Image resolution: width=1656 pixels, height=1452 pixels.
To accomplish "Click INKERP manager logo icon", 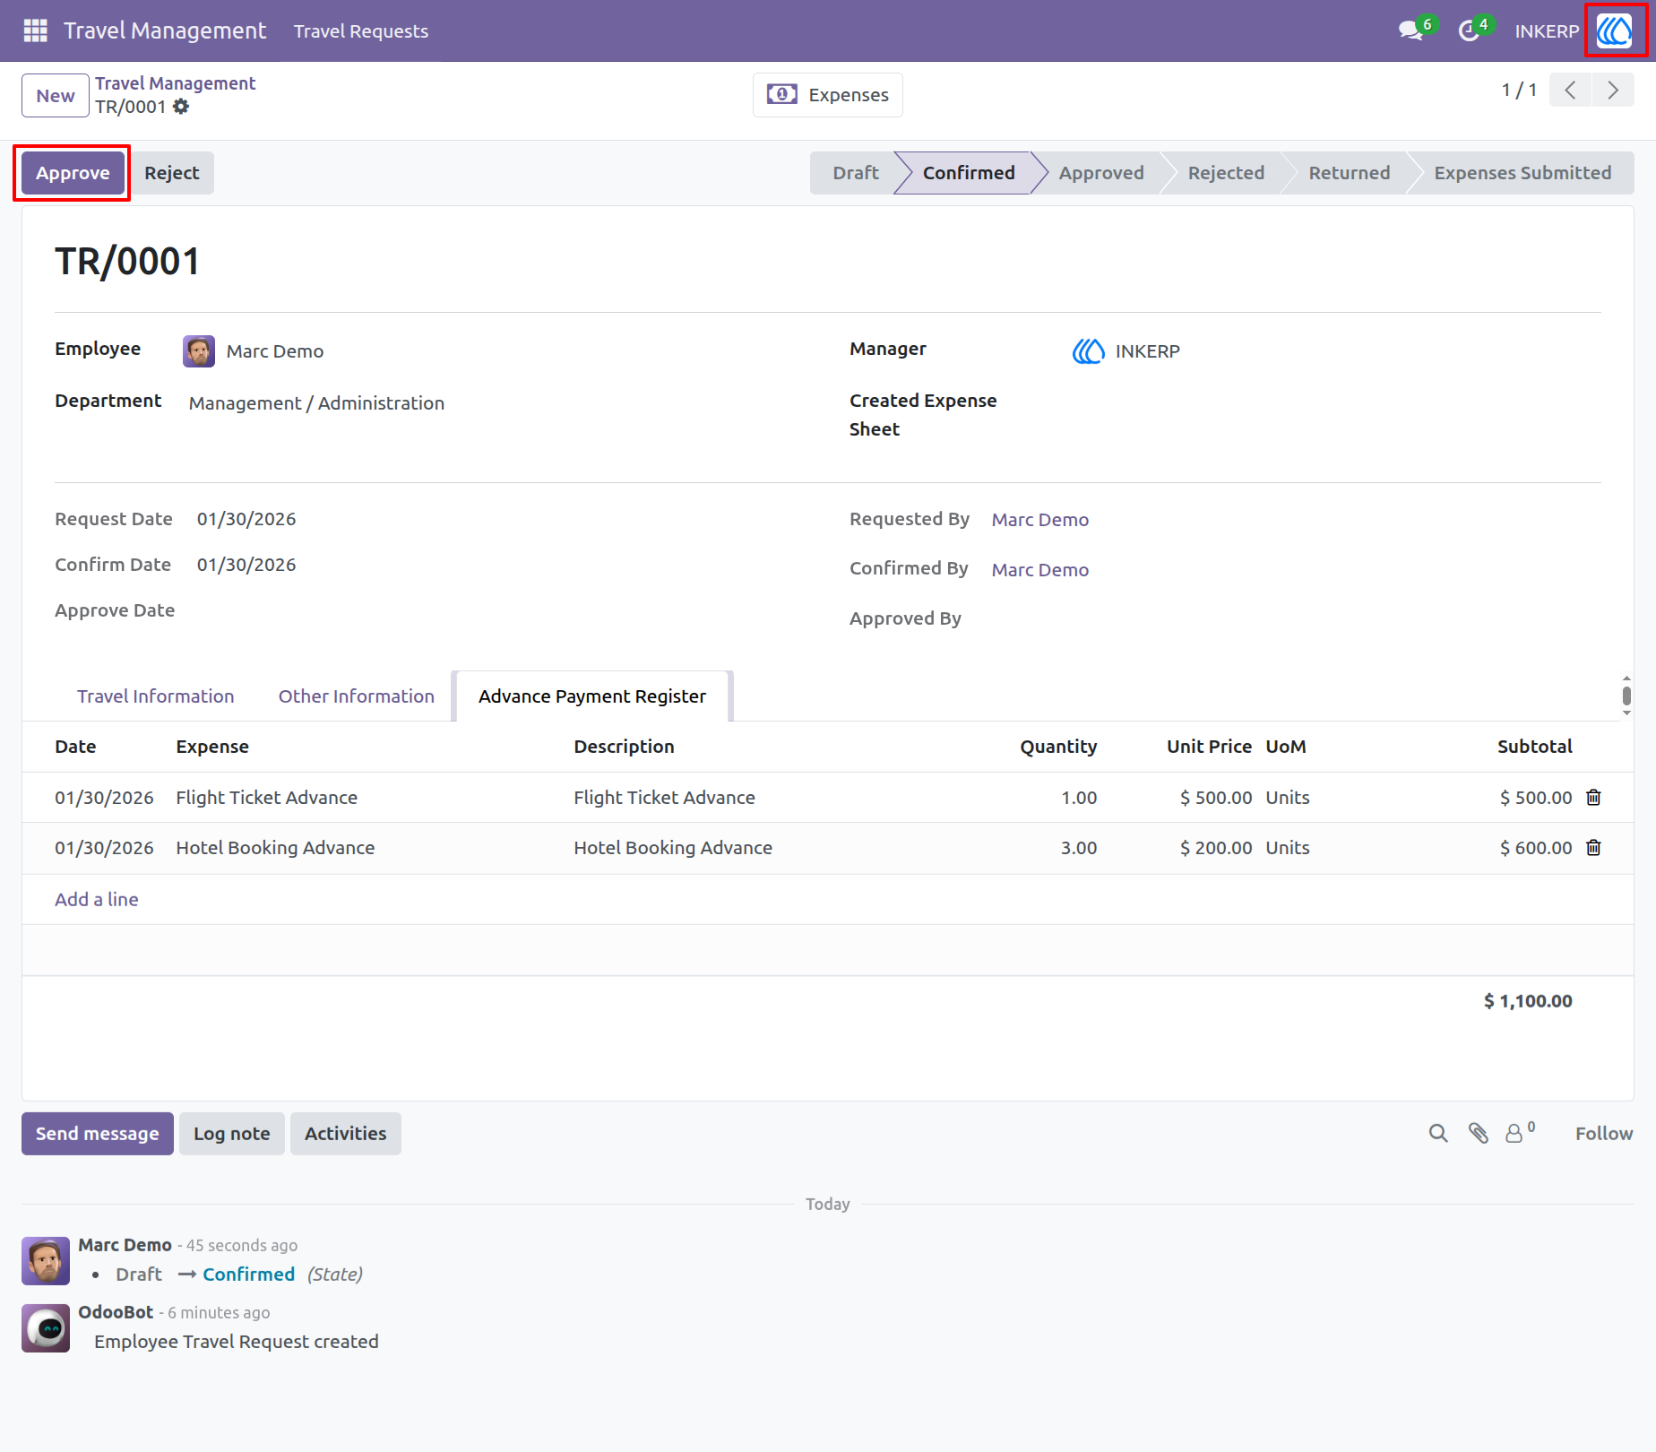I will tap(1089, 351).
